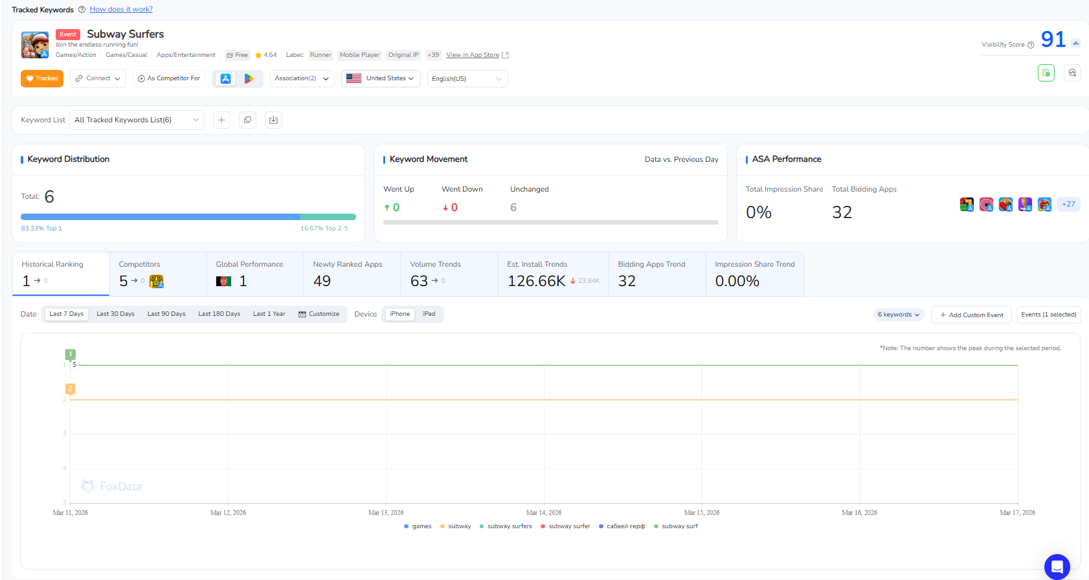The height and width of the screenshot is (580, 1089).
Task: Open the Est. Install Trends tab
Action: pos(552,274)
